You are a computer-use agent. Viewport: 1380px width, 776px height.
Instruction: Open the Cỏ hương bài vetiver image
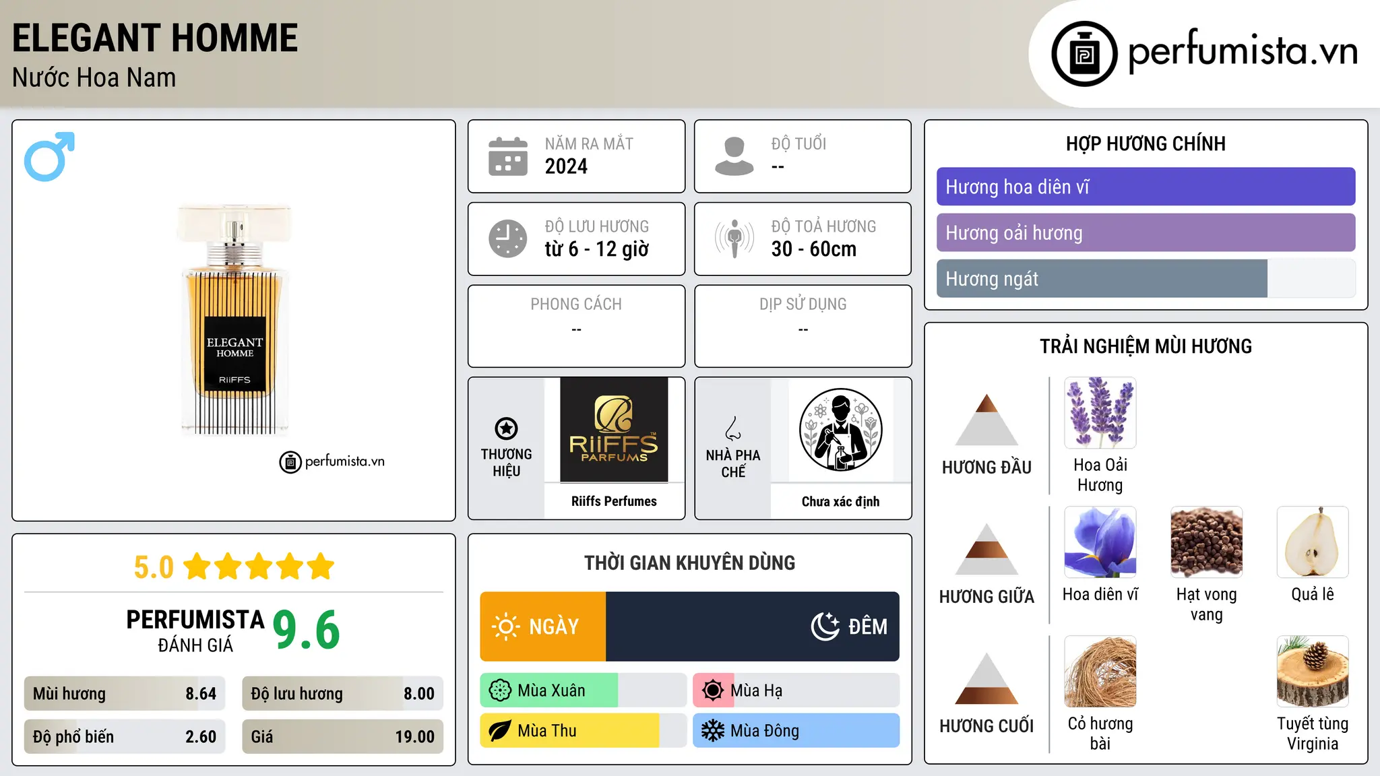pyautogui.click(x=1100, y=672)
